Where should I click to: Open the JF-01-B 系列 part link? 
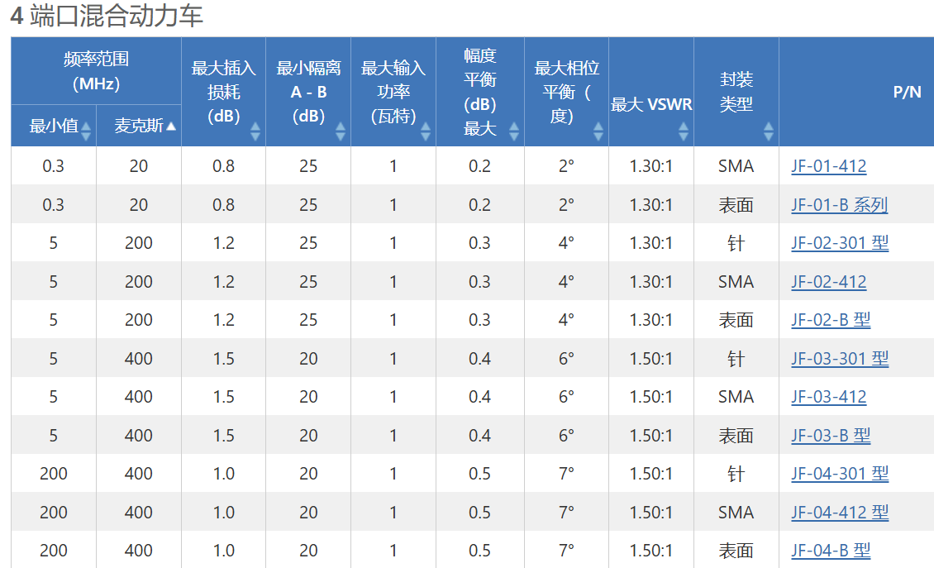click(x=839, y=205)
